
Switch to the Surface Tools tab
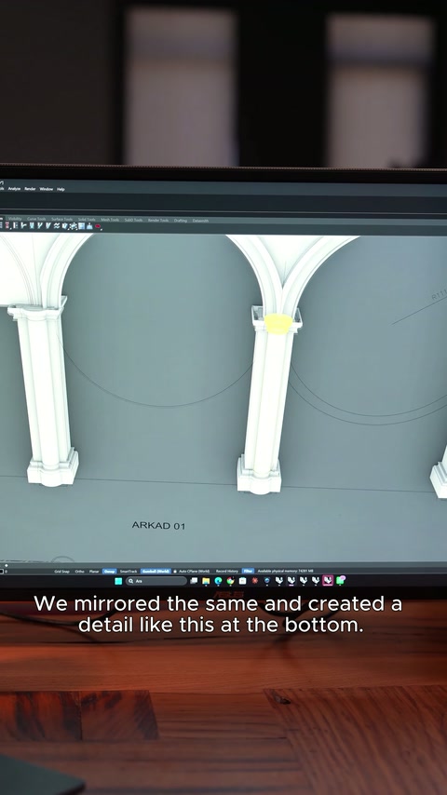(61, 220)
